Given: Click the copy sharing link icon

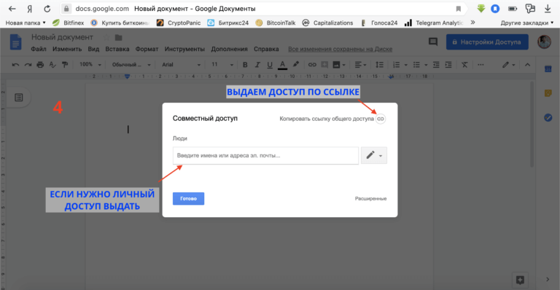Looking at the screenshot, I should pyautogui.click(x=381, y=119).
